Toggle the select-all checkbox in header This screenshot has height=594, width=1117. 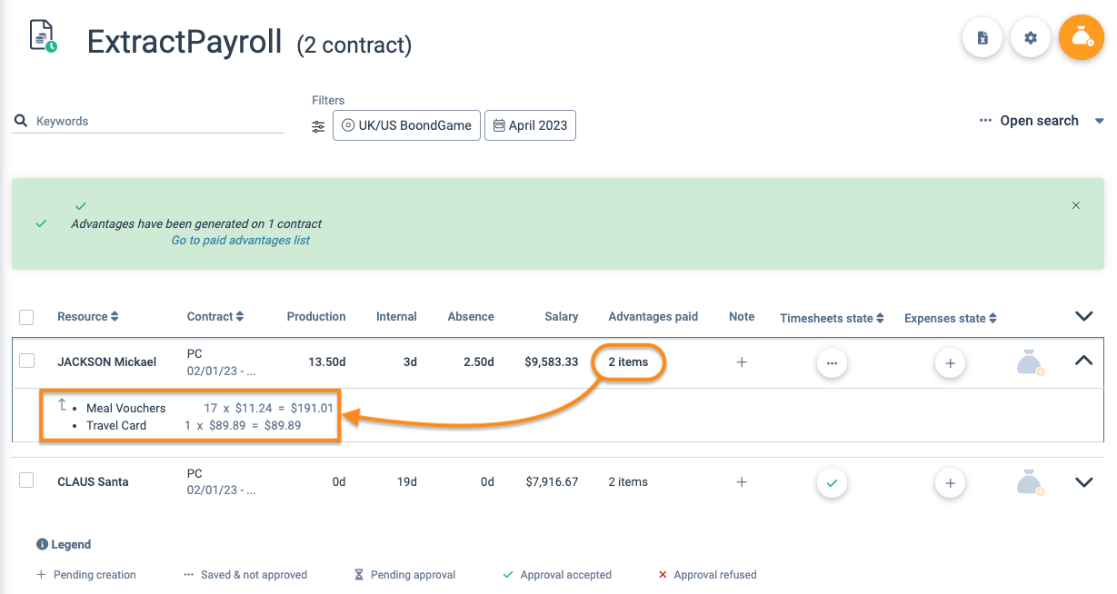point(26,317)
